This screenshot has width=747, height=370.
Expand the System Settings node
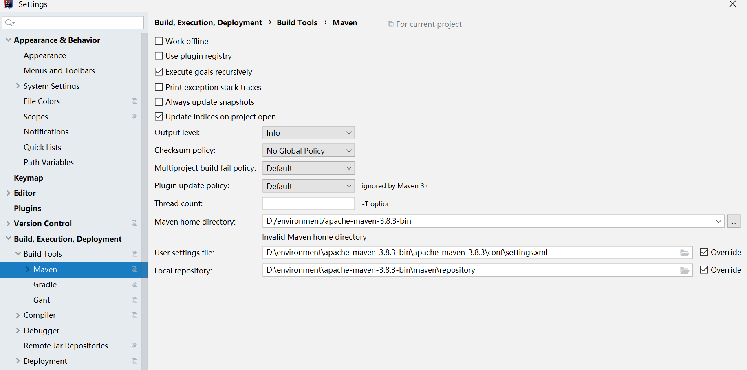tap(18, 86)
